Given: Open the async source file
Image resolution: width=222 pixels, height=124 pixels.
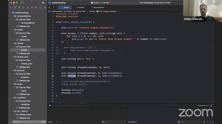Looking at the screenshot, I should 24,91.
